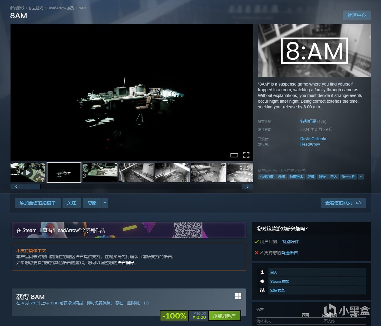Open the 语言偏好 language preferences link
The width and height of the screenshot is (381, 326).
[126, 263]
